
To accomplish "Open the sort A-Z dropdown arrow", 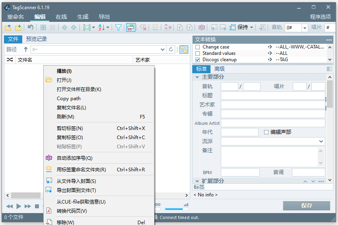I will (x=108, y=27).
